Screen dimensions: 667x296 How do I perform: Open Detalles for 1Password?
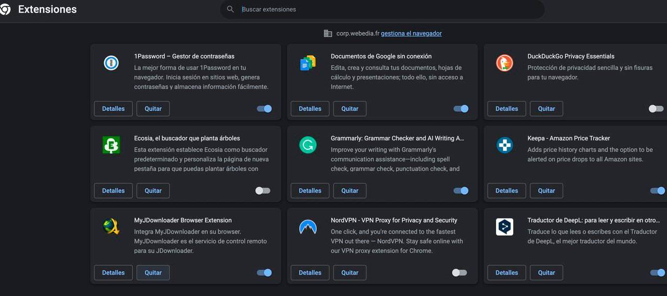(113, 109)
